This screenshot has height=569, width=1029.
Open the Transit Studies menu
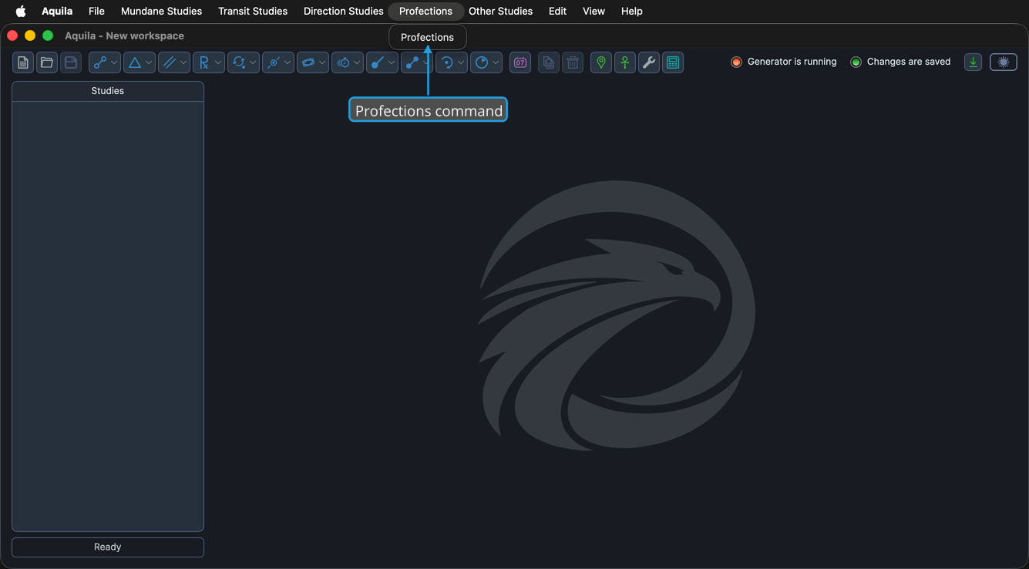coord(253,12)
